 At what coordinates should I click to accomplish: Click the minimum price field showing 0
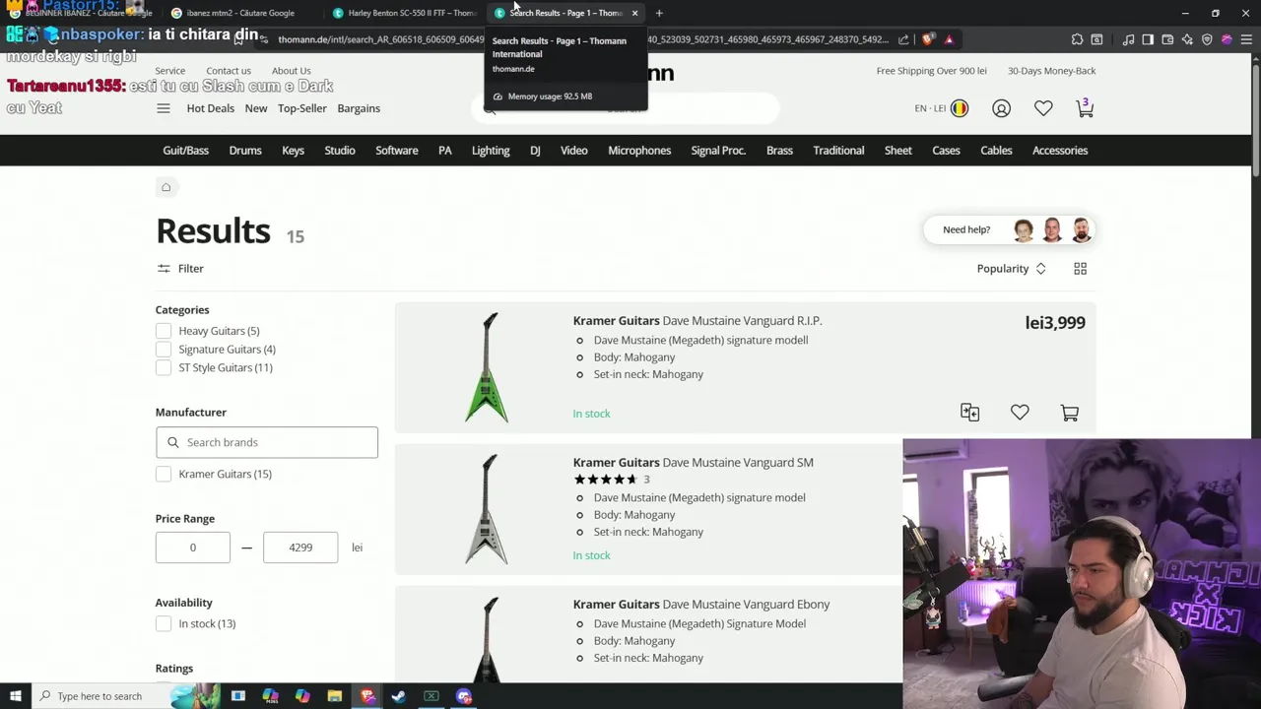coord(193,548)
